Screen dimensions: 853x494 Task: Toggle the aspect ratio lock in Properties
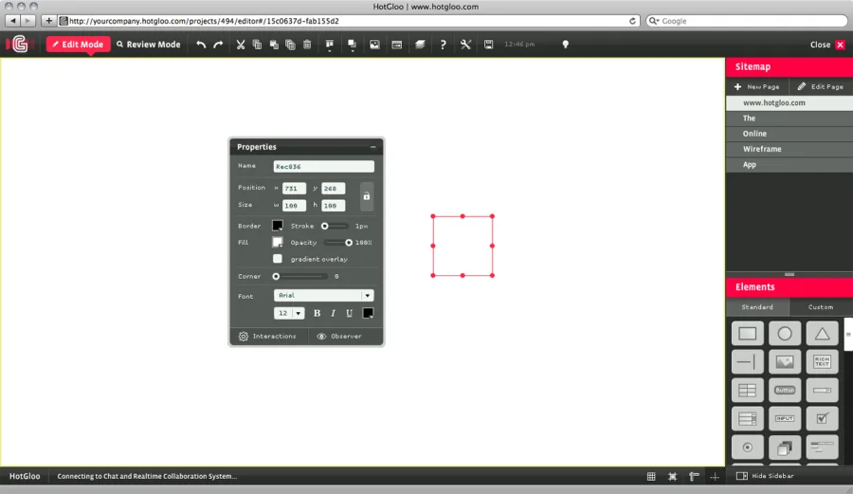coord(367,196)
